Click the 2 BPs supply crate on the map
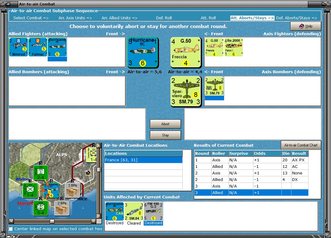The height and width of the screenshot is (238, 331). (x=62, y=208)
